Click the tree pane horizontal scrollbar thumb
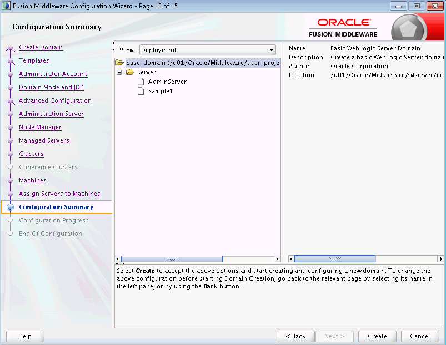The width and height of the screenshot is (446, 345). (x=172, y=259)
